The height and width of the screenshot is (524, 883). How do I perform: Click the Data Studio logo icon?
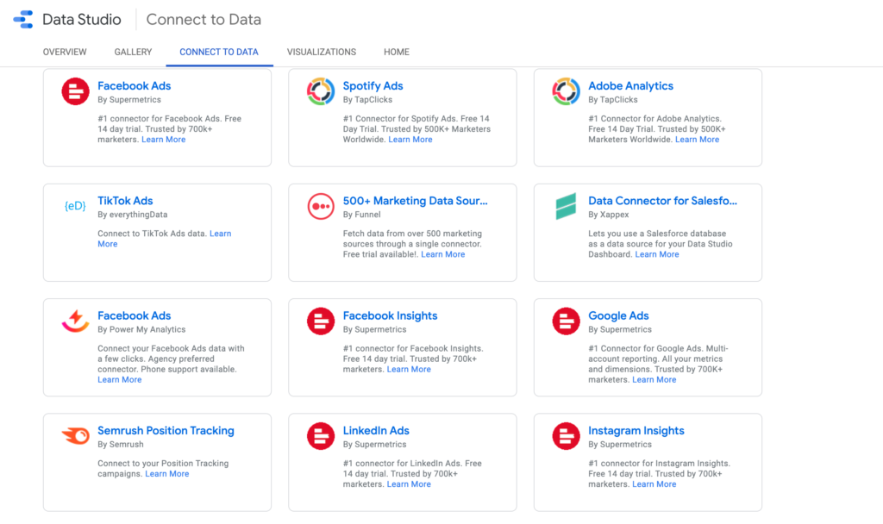tap(23, 19)
